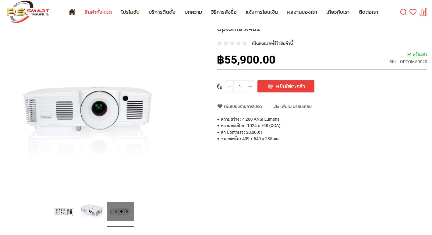
Task: Go to the บริการติดตั้ง page
Action: [162, 12]
